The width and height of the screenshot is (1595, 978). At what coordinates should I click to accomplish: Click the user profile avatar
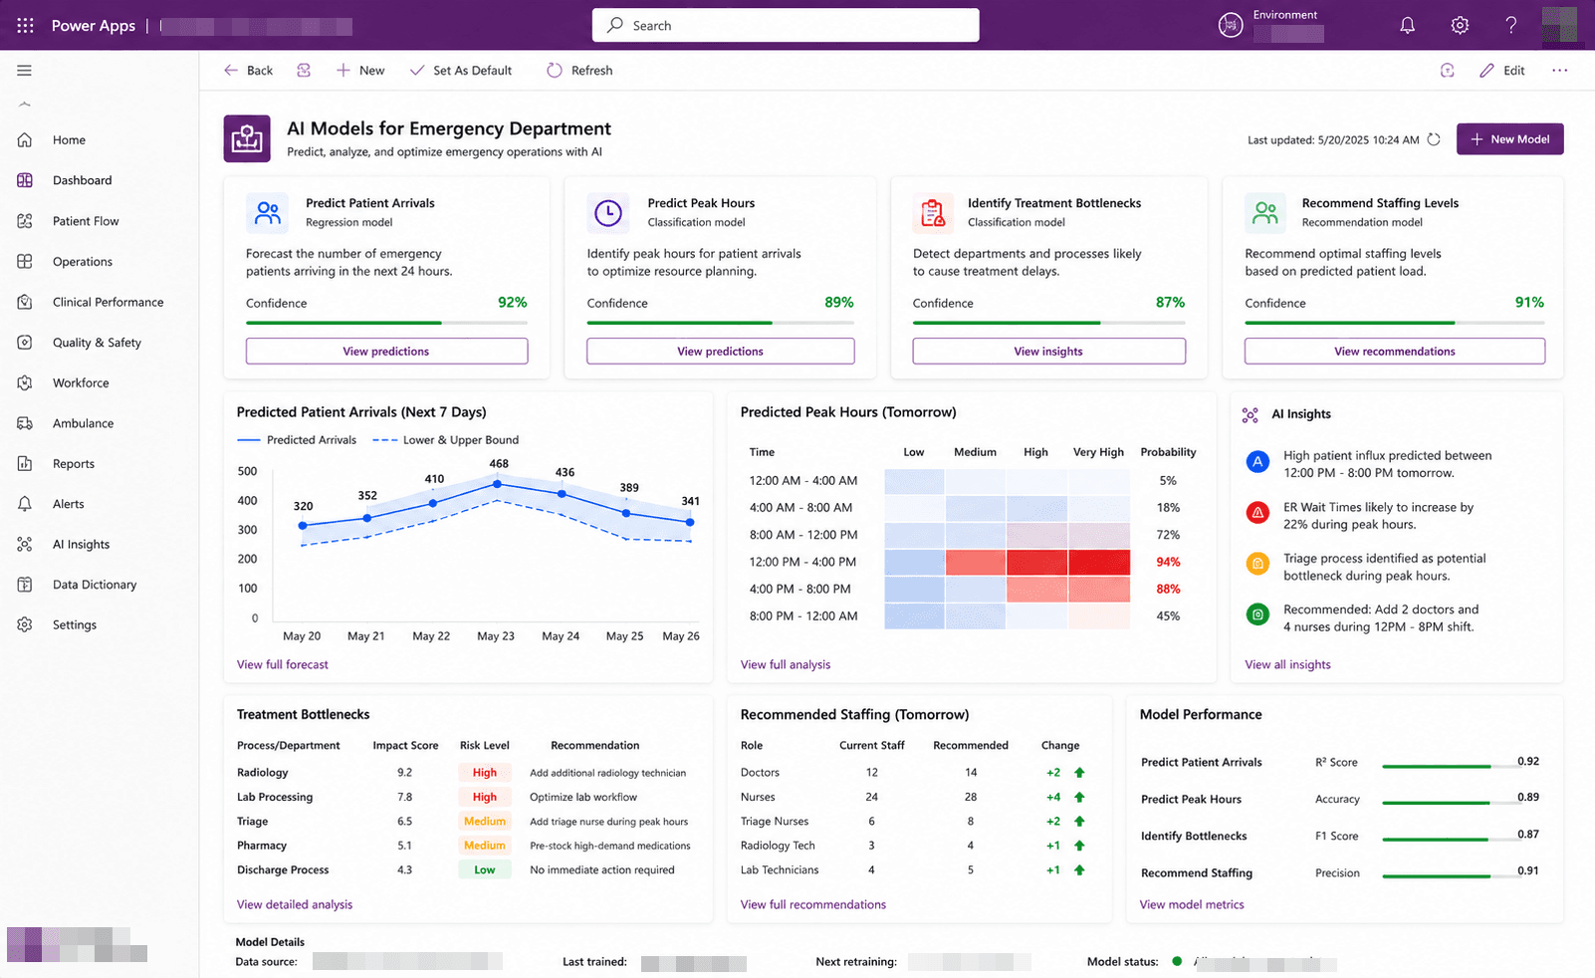pos(1559,25)
